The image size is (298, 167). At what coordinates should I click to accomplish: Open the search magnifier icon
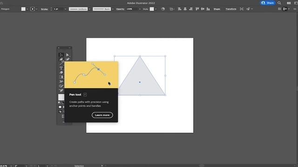tap(279, 3)
